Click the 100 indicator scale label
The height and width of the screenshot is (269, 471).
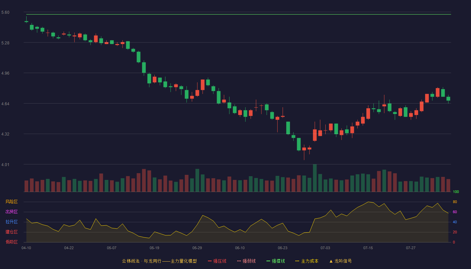(456, 192)
